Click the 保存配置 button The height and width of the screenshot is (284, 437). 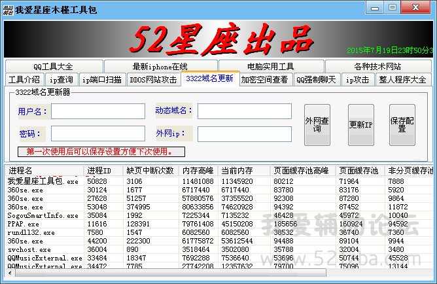[402, 125]
